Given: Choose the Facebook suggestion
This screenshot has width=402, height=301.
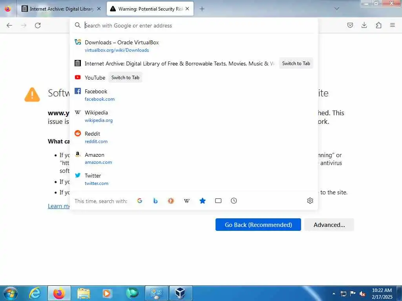Looking at the screenshot, I should click(x=194, y=95).
